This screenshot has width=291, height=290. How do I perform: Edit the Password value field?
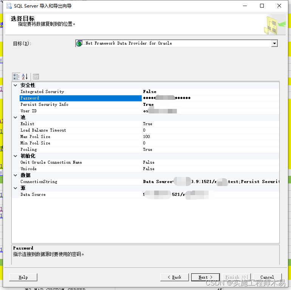coord(211,98)
